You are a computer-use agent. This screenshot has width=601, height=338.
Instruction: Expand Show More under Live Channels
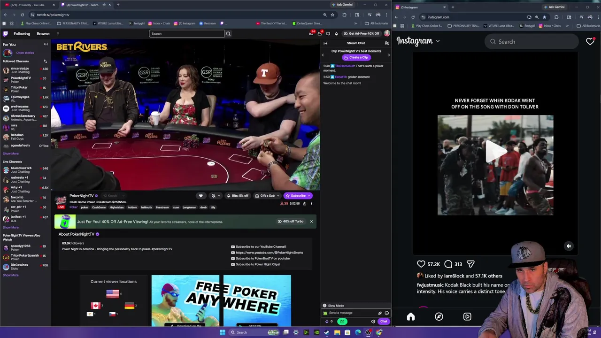[x=11, y=227]
